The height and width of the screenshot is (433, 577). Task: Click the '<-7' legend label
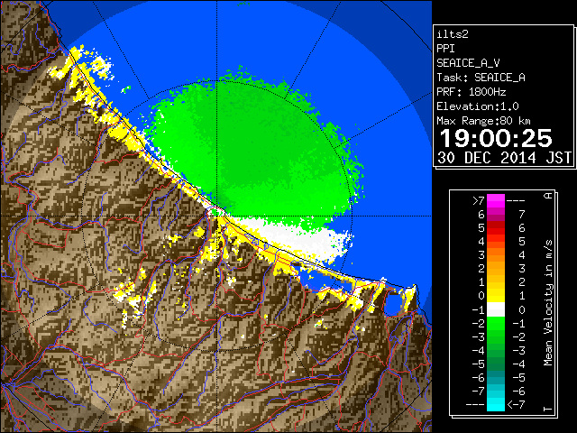(516, 405)
